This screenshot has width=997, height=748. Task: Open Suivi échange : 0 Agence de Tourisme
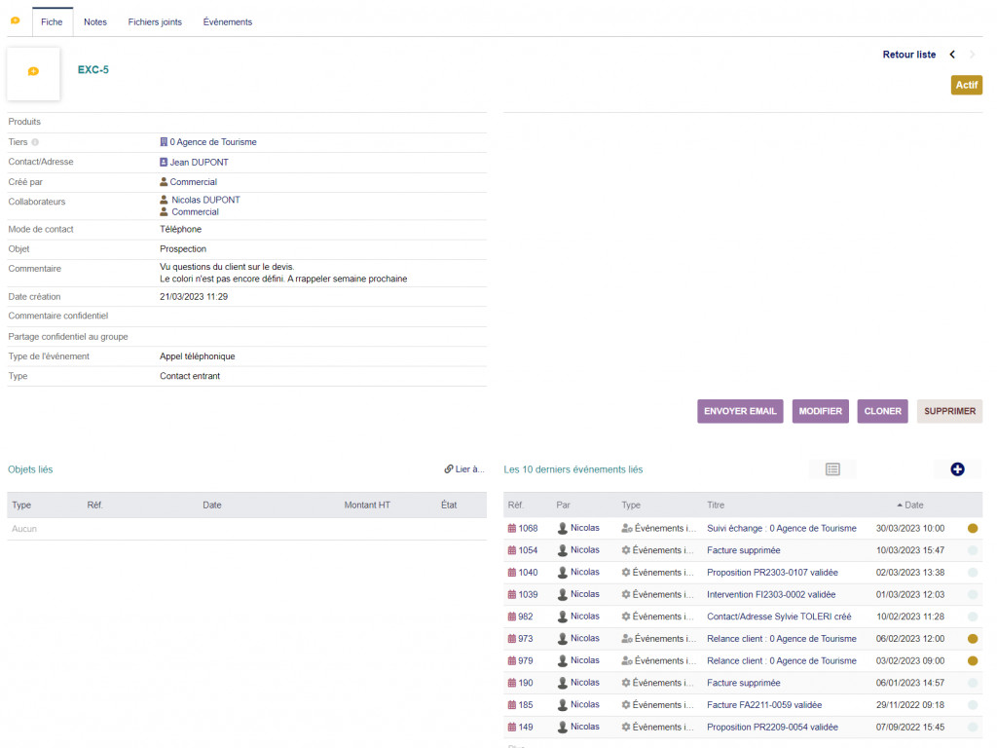tap(782, 528)
